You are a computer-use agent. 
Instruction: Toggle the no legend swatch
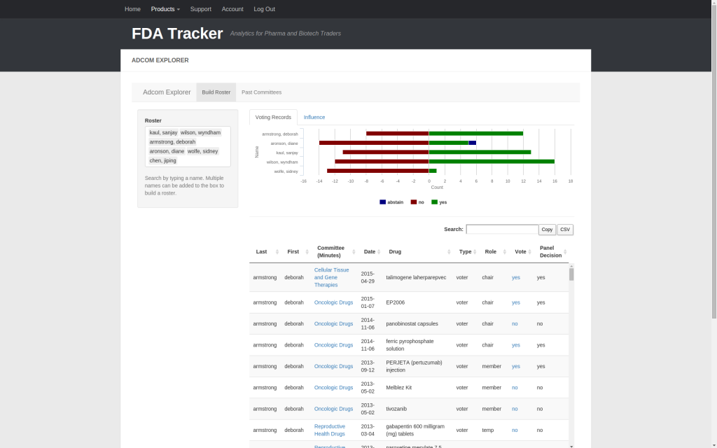(x=414, y=202)
